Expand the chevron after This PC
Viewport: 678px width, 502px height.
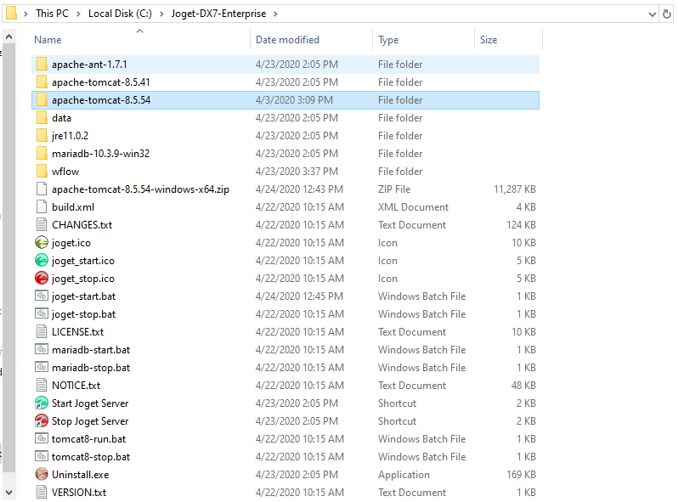(x=80, y=14)
